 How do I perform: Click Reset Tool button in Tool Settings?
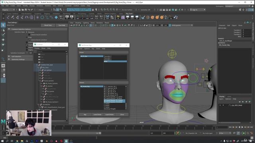48,25
